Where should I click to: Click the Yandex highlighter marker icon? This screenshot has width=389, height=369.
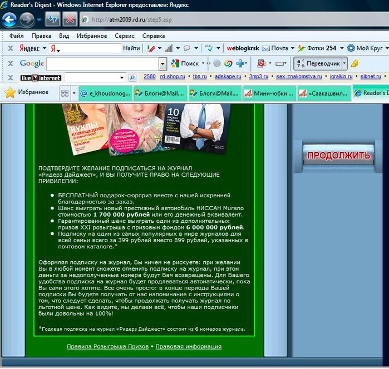[151, 48]
